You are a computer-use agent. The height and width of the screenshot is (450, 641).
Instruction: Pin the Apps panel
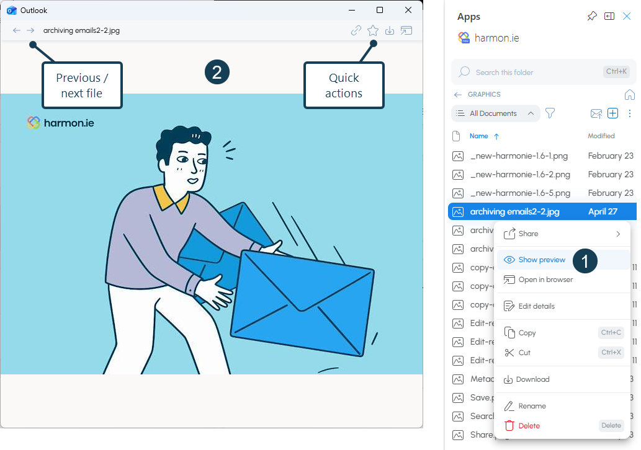click(x=592, y=16)
